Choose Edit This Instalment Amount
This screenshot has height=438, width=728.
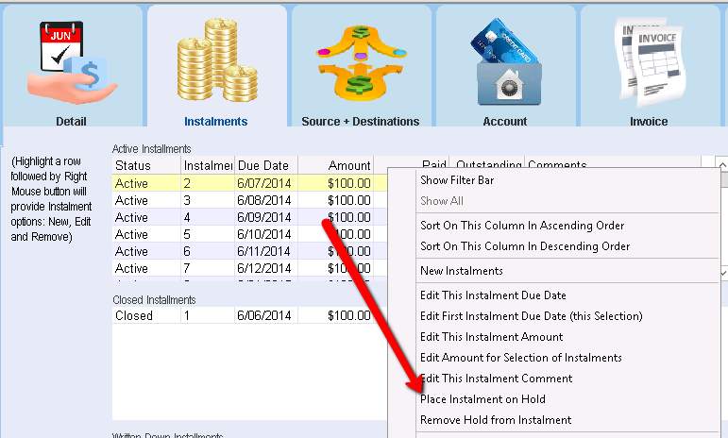pyautogui.click(x=491, y=337)
